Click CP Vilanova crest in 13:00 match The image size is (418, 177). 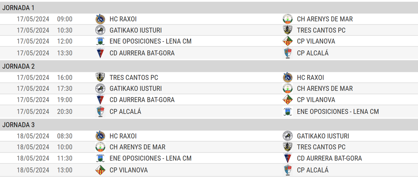[x=100, y=170]
